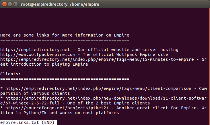Click 'The official Wolfpack Empire site' text
210x125 pixels.
125,55
